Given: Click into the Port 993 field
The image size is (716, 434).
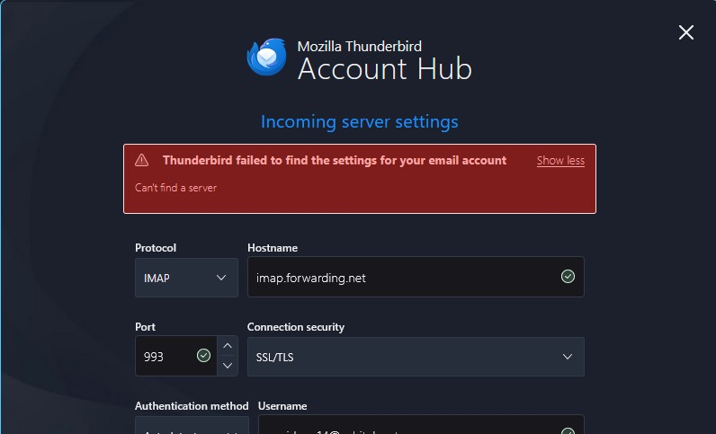Looking at the screenshot, I should tap(165, 357).
